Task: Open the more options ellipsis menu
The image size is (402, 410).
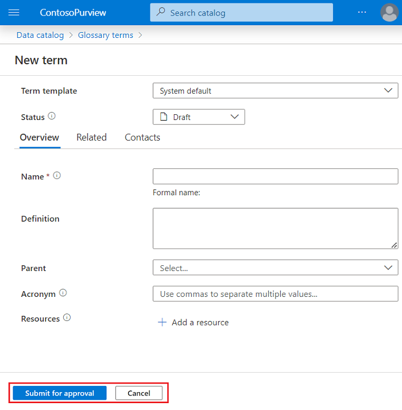Action: [x=362, y=12]
